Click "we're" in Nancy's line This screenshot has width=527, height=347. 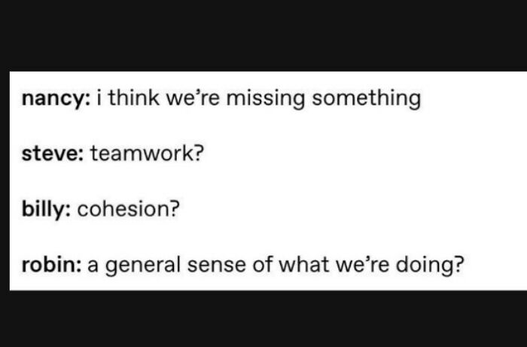click(x=199, y=99)
